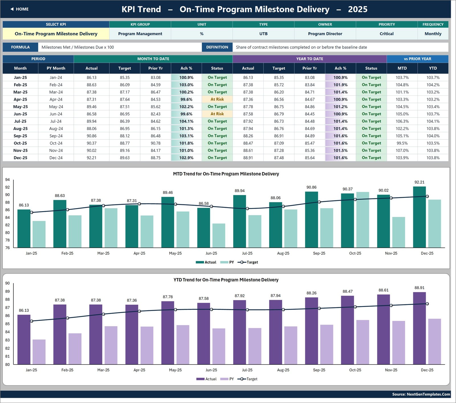Click the YTD Trend chart title
Image resolution: width=456 pixels, height=403 pixels.
(x=226, y=280)
